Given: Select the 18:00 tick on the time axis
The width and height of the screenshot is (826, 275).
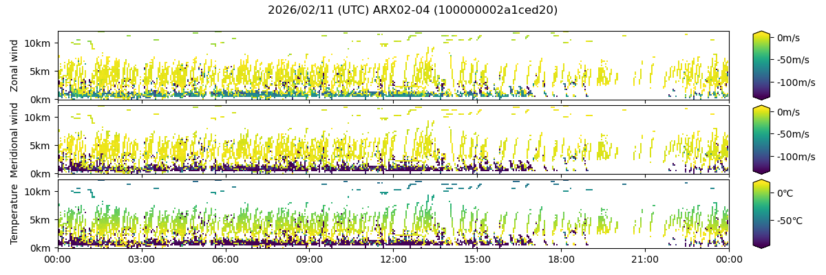Looking at the screenshot, I should [x=562, y=259].
